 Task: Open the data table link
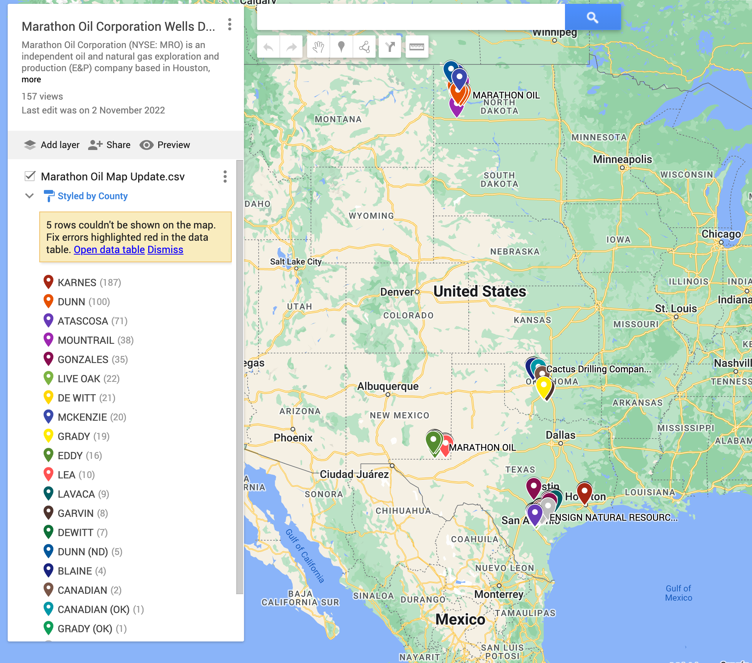[x=109, y=250]
